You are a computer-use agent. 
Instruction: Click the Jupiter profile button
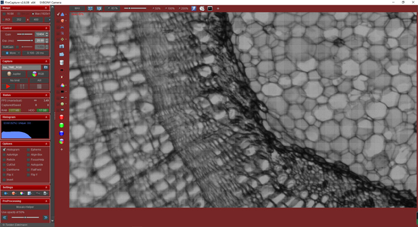coord(14,74)
